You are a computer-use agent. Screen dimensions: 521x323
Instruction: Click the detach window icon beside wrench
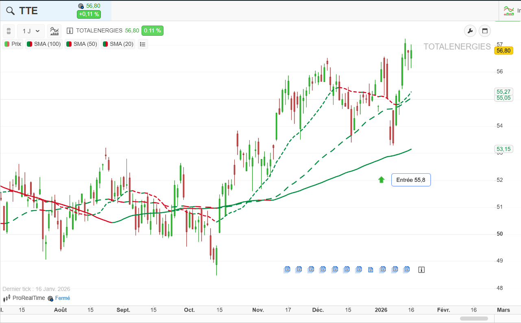[485, 31]
